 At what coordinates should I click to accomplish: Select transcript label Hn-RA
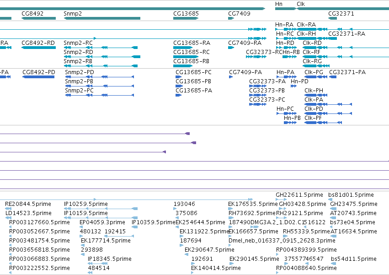284,25
